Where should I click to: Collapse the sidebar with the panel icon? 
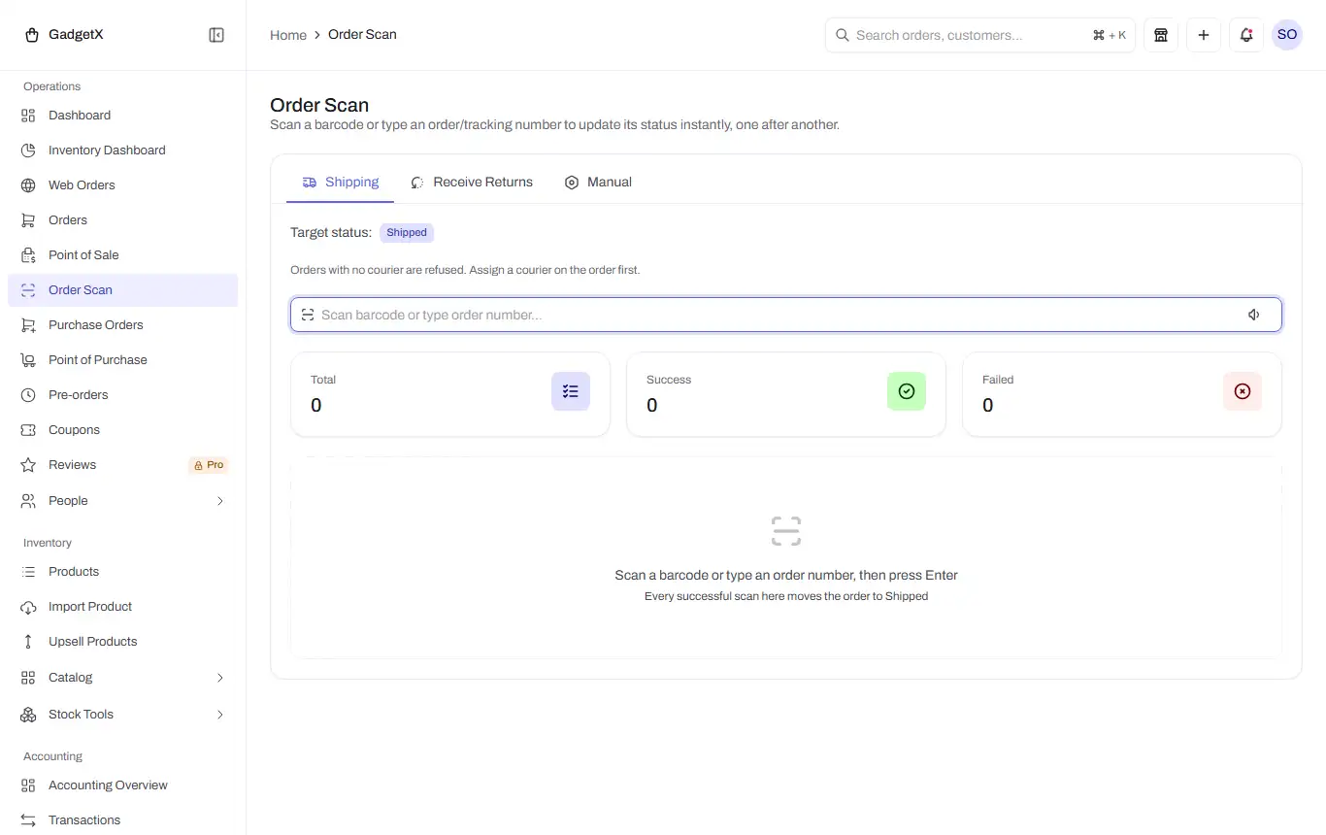click(x=216, y=35)
